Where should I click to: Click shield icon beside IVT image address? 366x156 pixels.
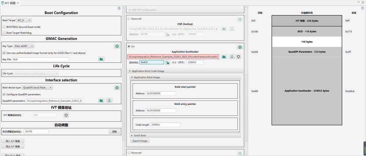[x=66, y=115]
